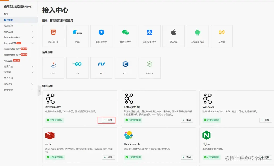Click the green Nginx logo icon
The height and width of the screenshot is (166, 274).
point(207,135)
